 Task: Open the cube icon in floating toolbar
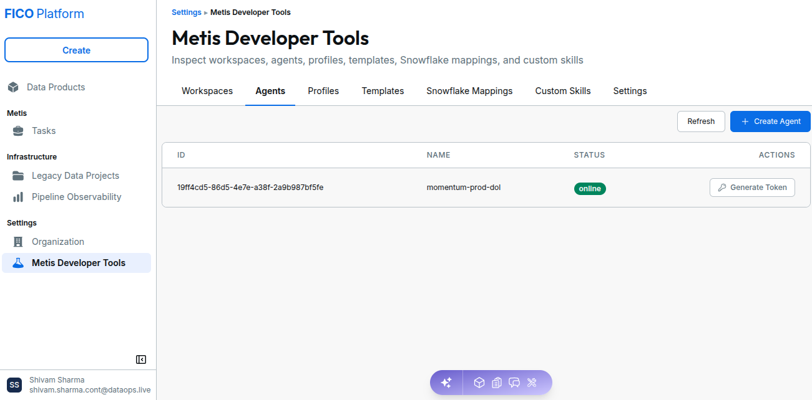click(x=479, y=383)
